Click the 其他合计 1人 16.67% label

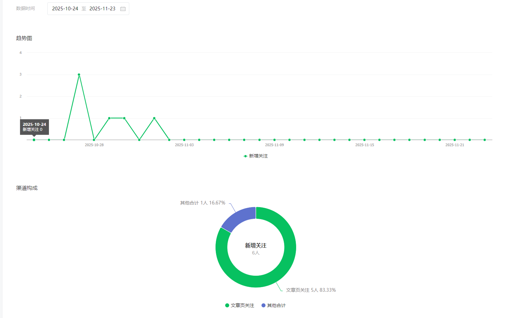(203, 203)
